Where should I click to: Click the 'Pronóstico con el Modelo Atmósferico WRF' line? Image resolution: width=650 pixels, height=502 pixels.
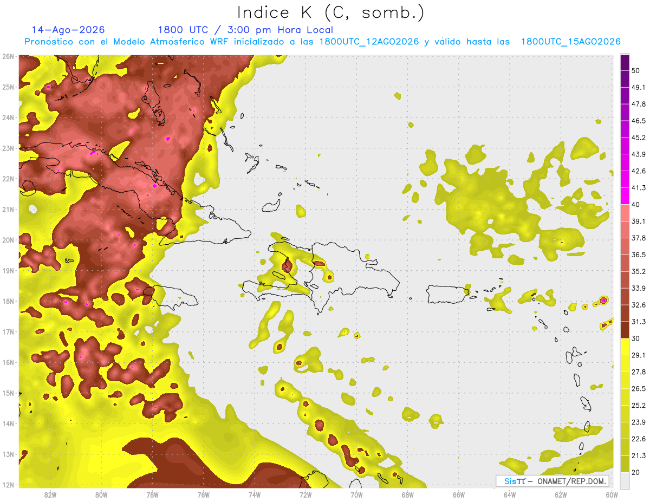point(322,42)
